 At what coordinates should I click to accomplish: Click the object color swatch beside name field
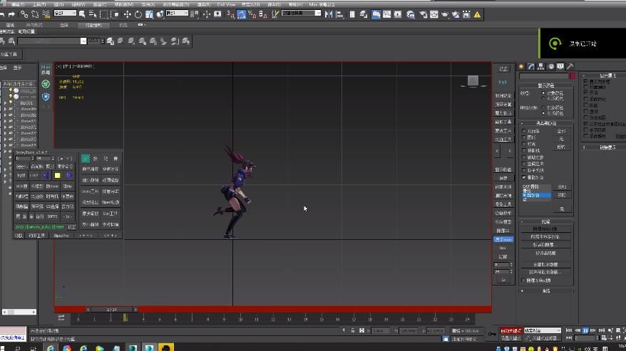572,75
